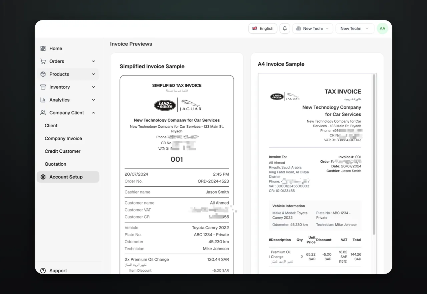Image resolution: width=427 pixels, height=294 pixels.
Task: Click the '144.26 SAR' total cell
Action: pyautogui.click(x=356, y=257)
